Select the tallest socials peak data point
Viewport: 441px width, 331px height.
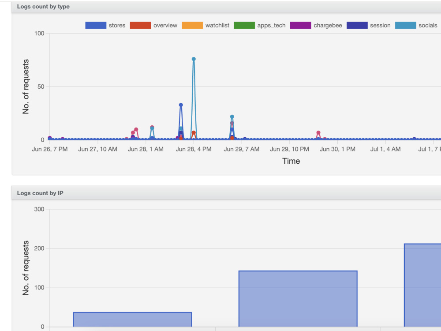pos(194,59)
